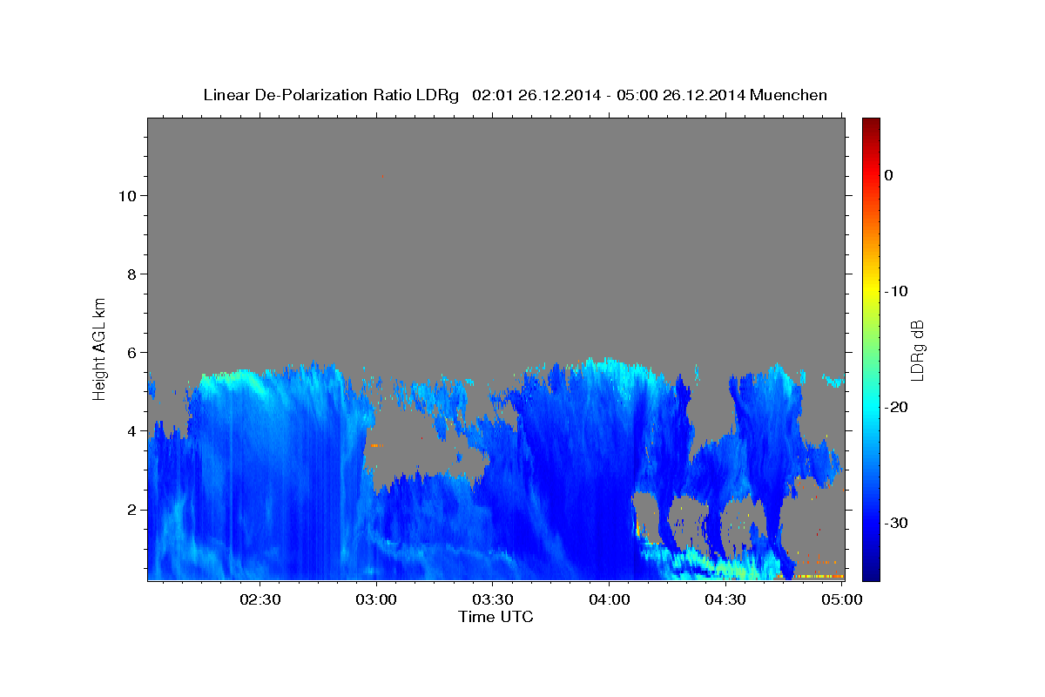Click the colorbar tick label 0
This screenshot has height=697, width=1045.
point(889,175)
